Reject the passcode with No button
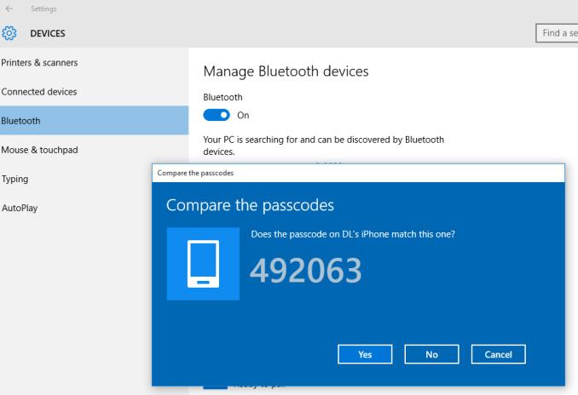The height and width of the screenshot is (395, 578). [431, 354]
